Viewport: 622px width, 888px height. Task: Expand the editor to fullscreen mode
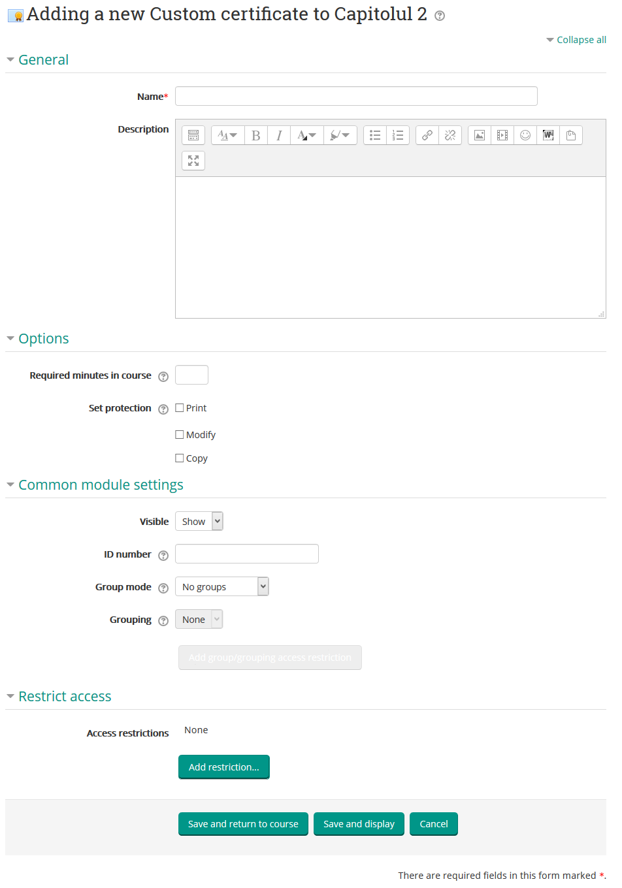193,161
